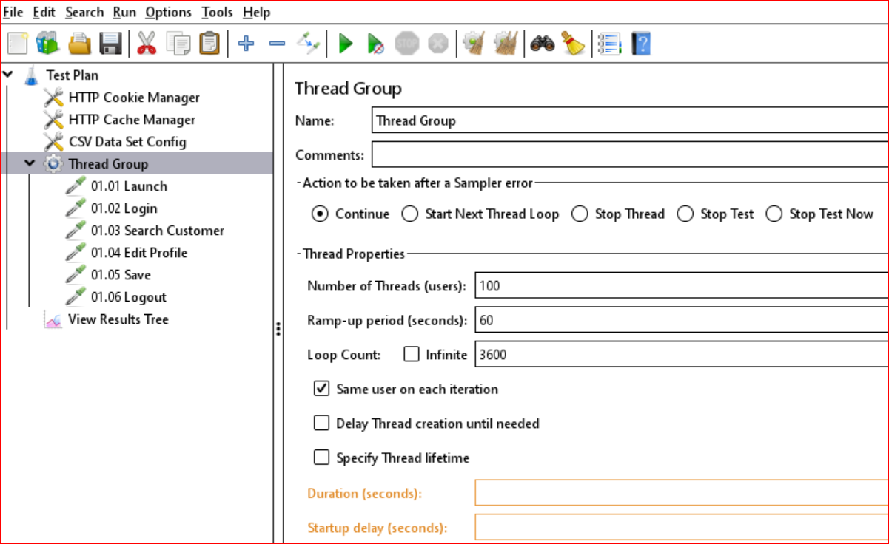The image size is (889, 544).
Task: Open the Options menu
Action: [x=168, y=12]
